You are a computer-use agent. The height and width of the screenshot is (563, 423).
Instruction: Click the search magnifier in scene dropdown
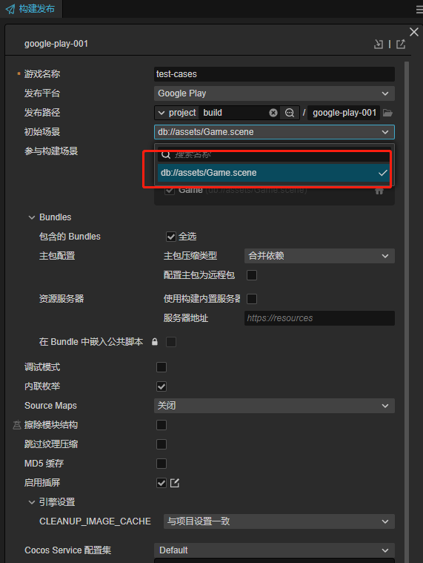tap(166, 155)
